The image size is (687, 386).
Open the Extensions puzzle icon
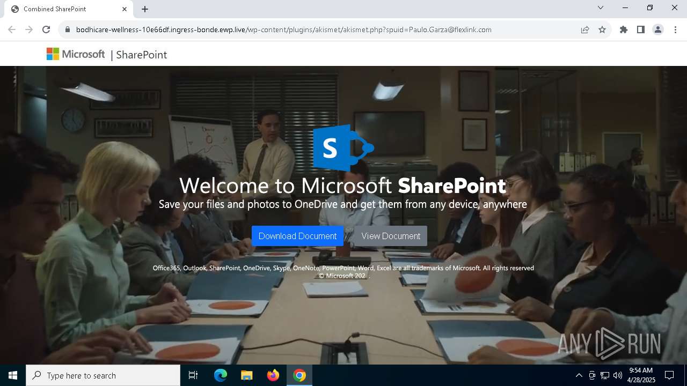point(624,29)
